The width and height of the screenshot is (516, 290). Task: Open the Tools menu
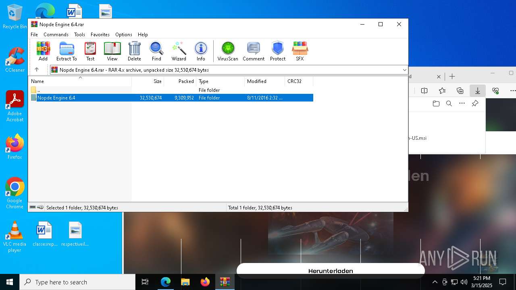79,35
